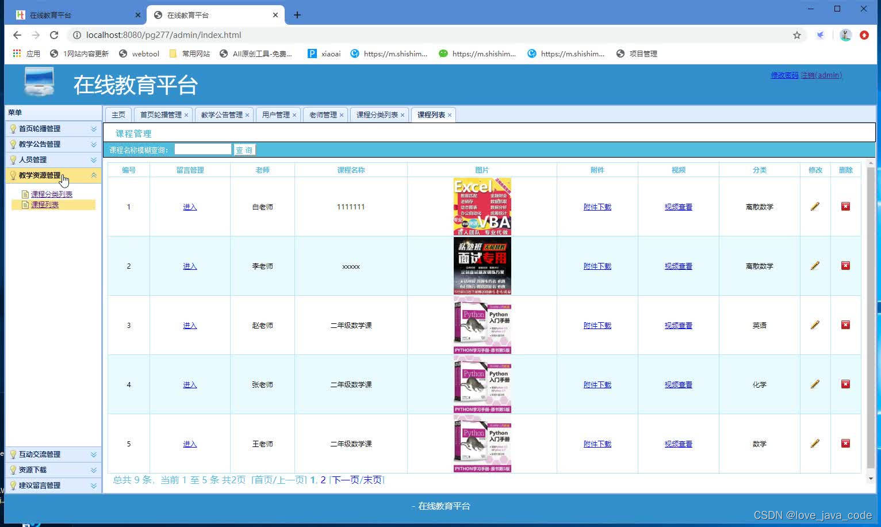Close the 用户管理 tab

click(294, 115)
